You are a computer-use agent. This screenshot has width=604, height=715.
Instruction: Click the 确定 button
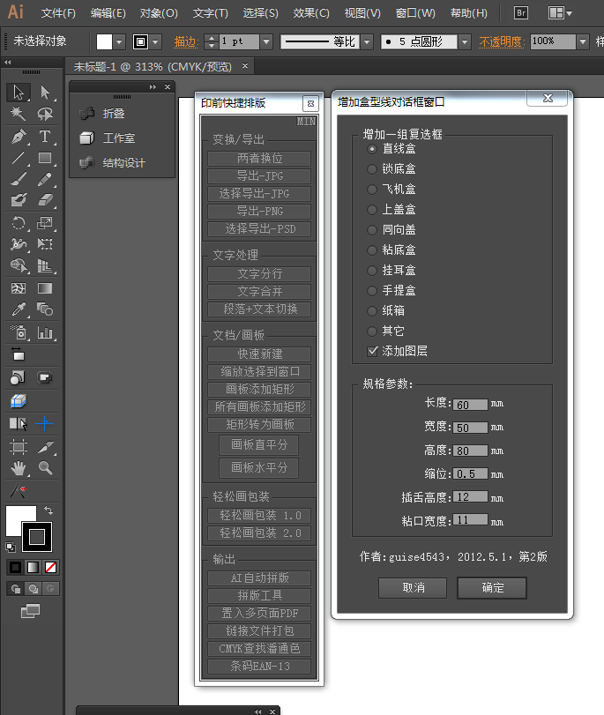492,587
